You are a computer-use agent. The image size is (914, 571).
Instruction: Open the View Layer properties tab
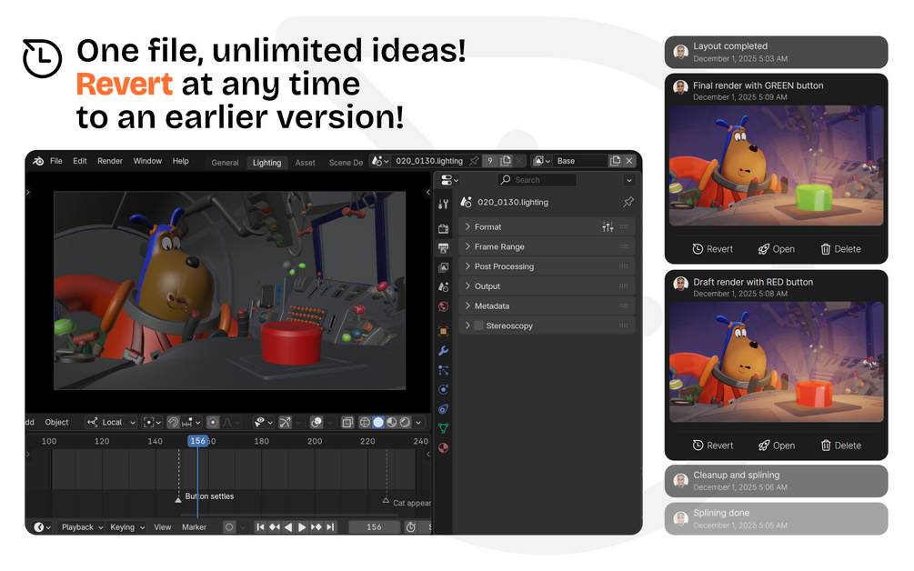(444, 267)
